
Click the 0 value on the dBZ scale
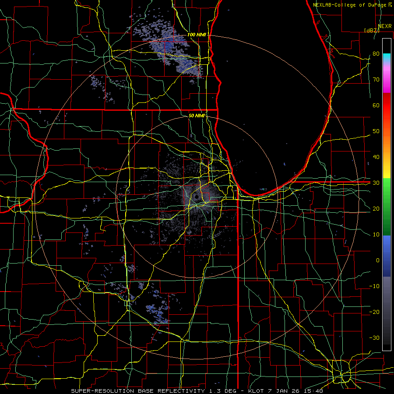[378, 260]
